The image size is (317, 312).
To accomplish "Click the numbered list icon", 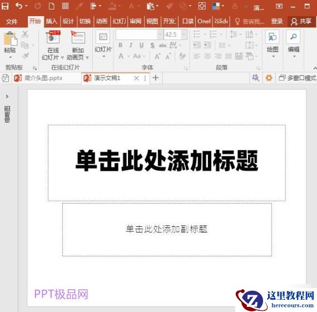I will 214,34.
